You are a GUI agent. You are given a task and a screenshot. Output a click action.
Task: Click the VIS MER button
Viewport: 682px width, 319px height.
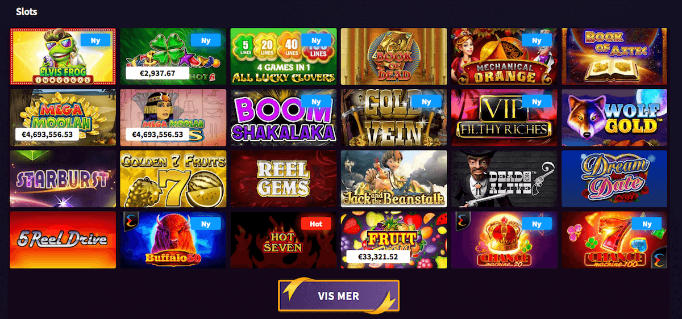point(339,296)
